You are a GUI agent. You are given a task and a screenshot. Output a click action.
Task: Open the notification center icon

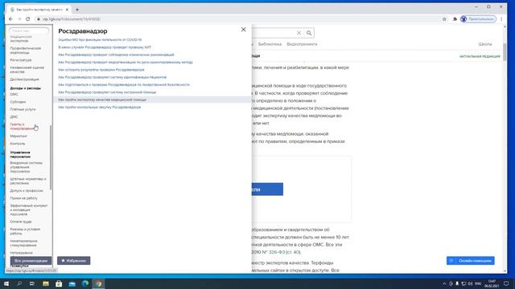[x=506, y=283]
